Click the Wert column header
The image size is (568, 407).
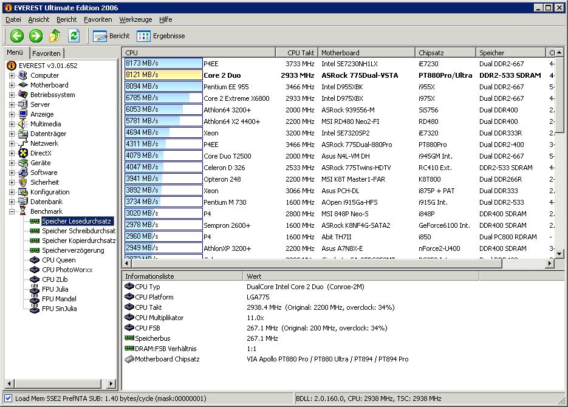pos(361,276)
